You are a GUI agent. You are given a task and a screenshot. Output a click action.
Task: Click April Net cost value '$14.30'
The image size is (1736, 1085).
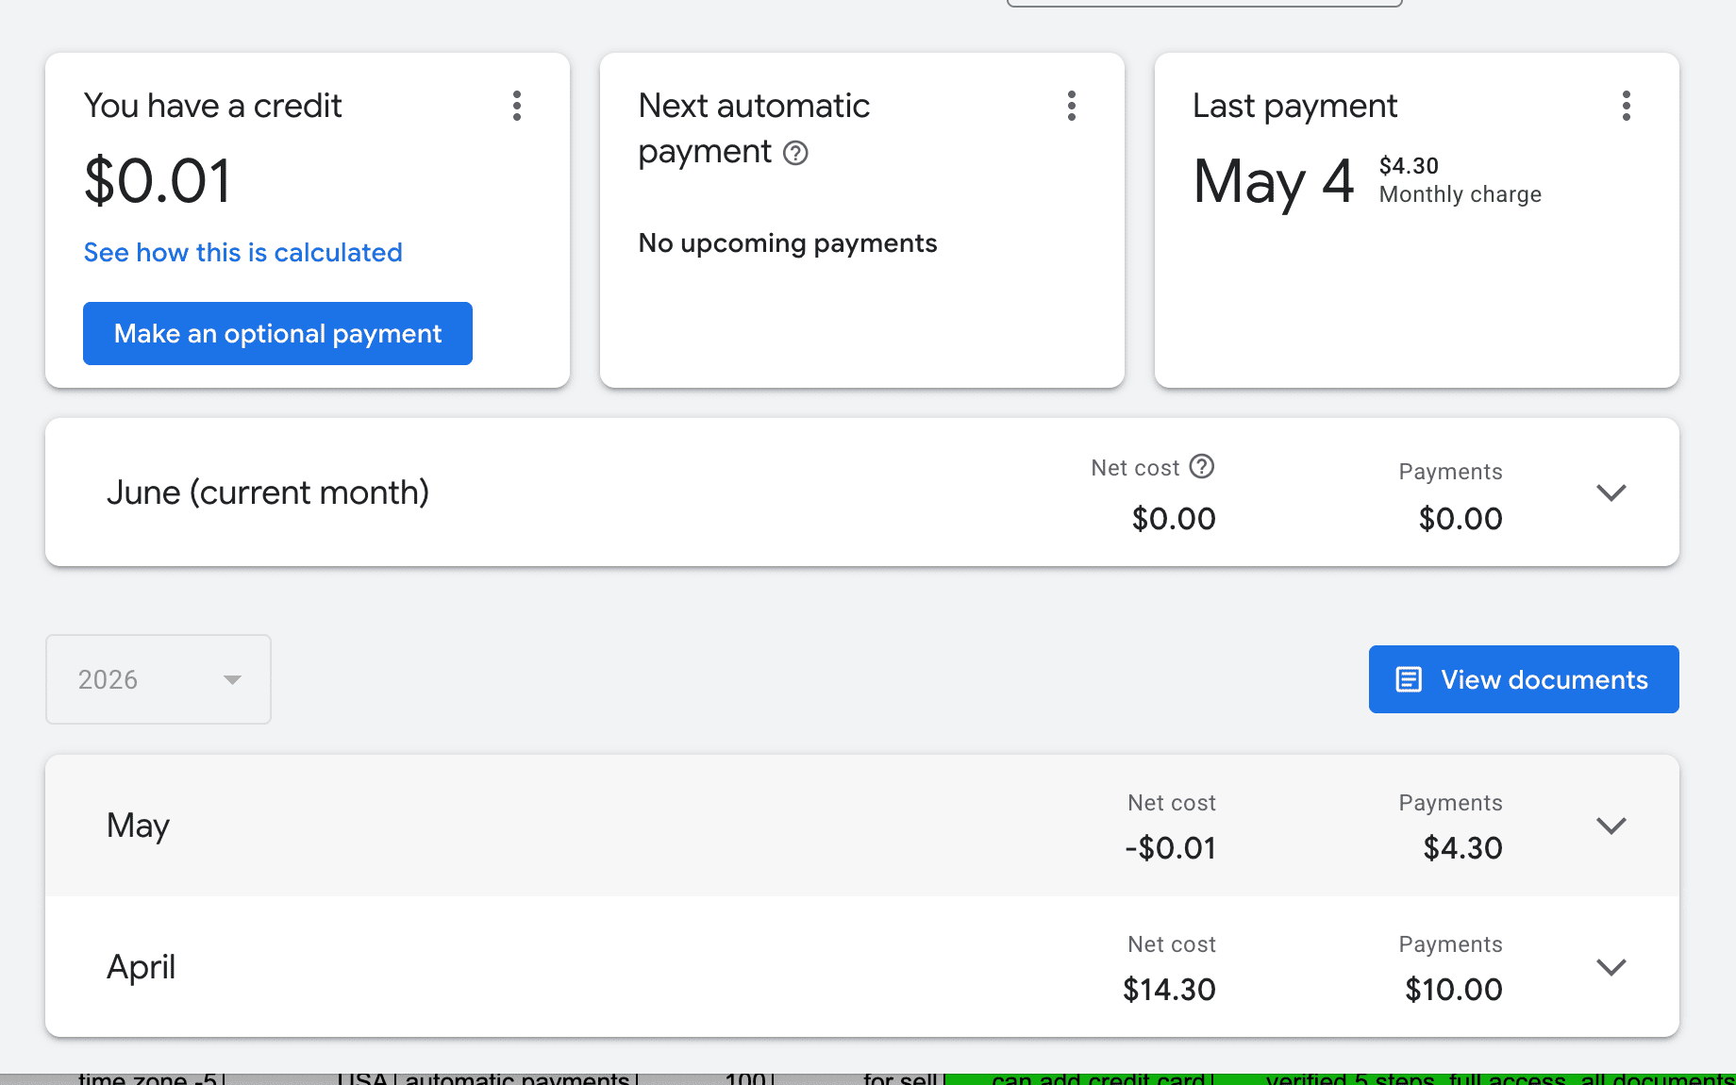click(1169, 990)
